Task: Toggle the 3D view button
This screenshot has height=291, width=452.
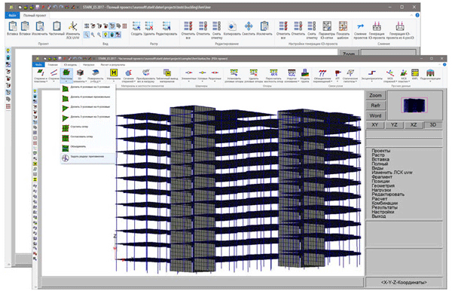Action: pos(432,125)
